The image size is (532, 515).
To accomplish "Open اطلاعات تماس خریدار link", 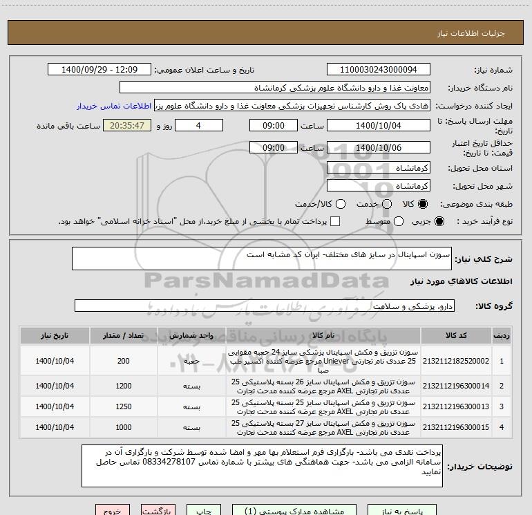I will 114,106.
